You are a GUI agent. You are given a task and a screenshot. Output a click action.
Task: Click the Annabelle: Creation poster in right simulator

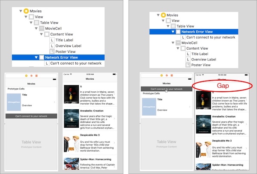(x=203, y=124)
